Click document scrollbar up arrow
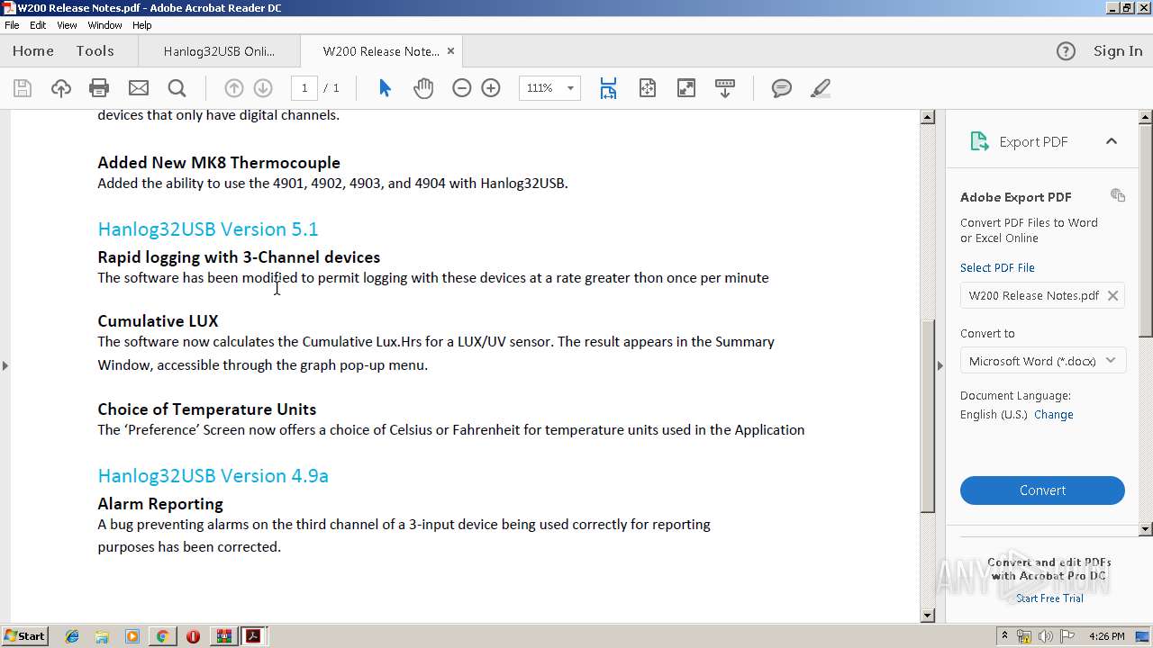This screenshot has width=1153, height=648. [x=928, y=117]
